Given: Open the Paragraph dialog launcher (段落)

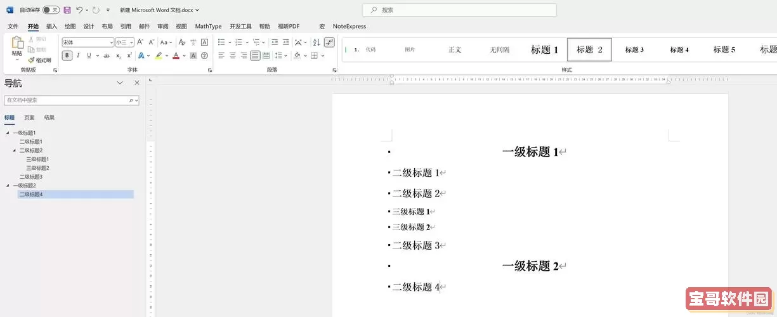Looking at the screenshot, I should pyautogui.click(x=334, y=70).
